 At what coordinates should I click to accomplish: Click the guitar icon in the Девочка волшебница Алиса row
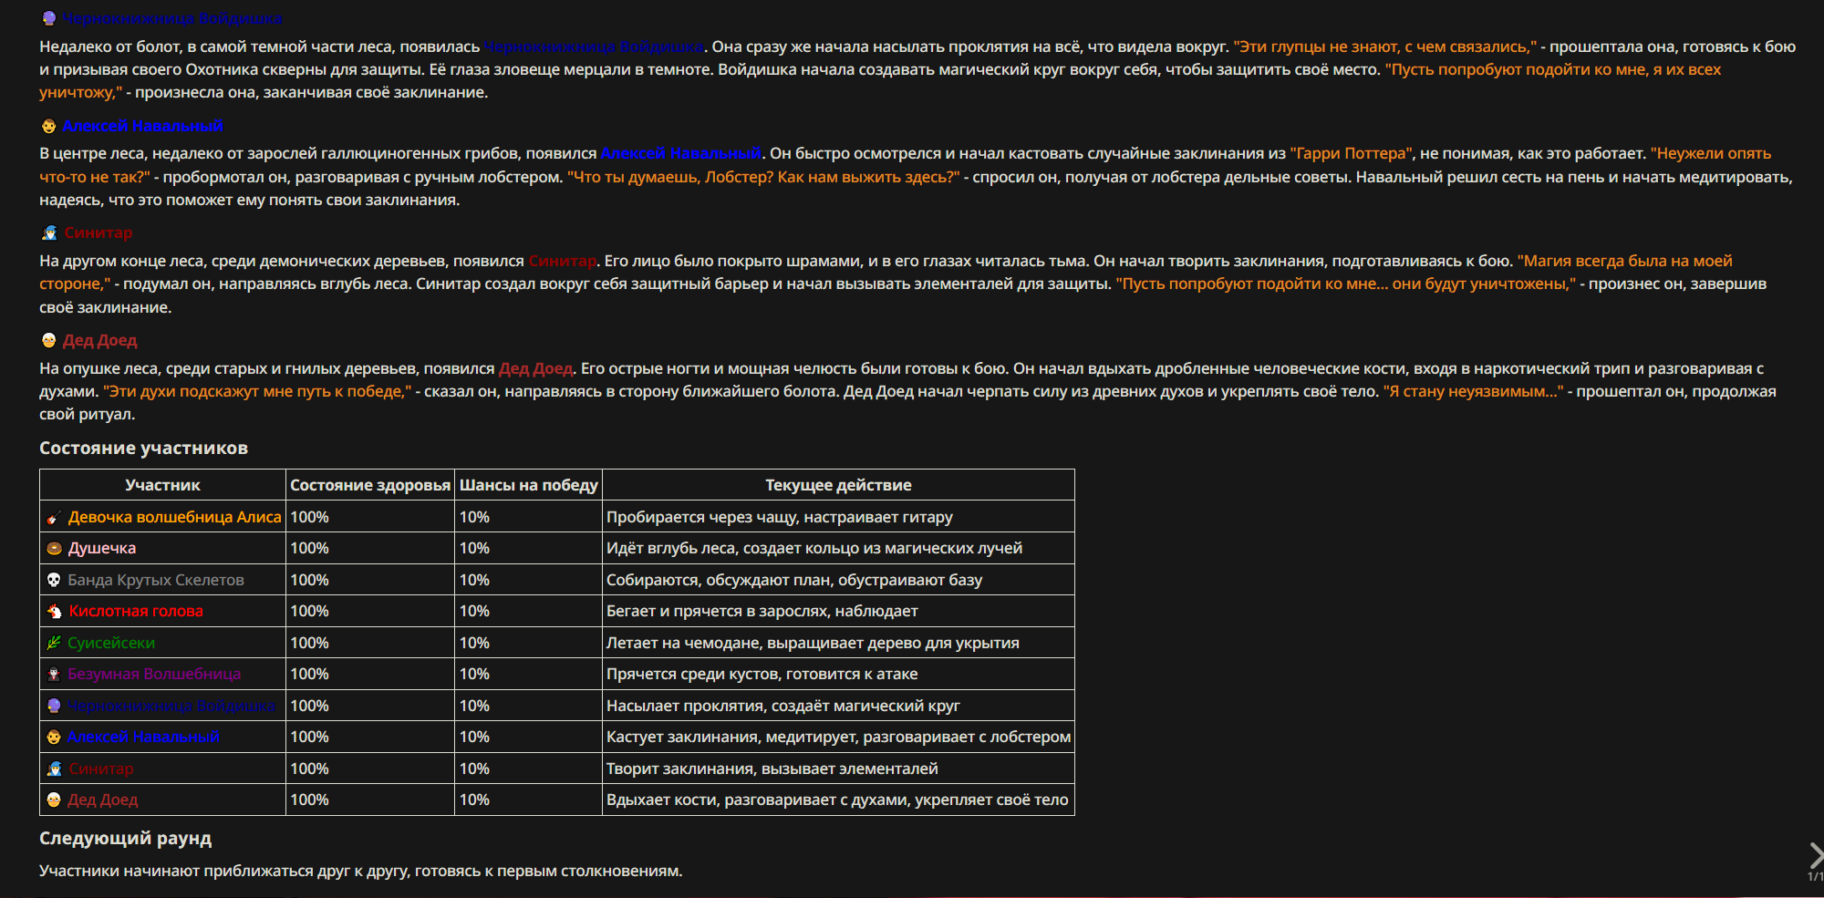click(54, 517)
